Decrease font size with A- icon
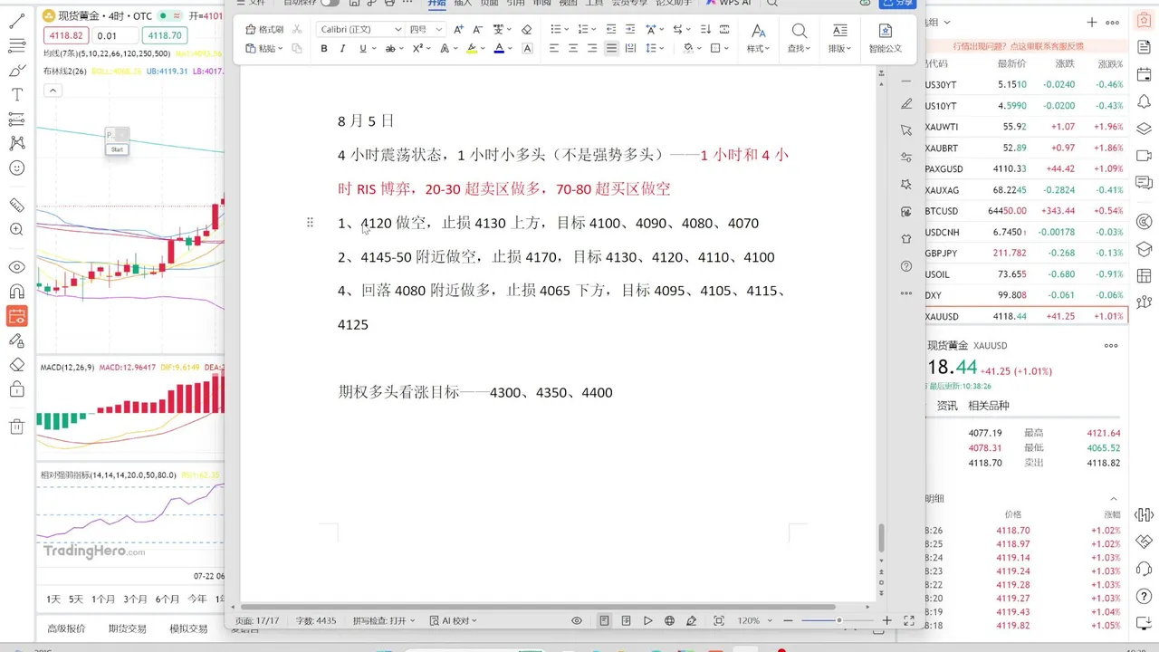Viewport: 1159px width, 652px height. tap(476, 30)
